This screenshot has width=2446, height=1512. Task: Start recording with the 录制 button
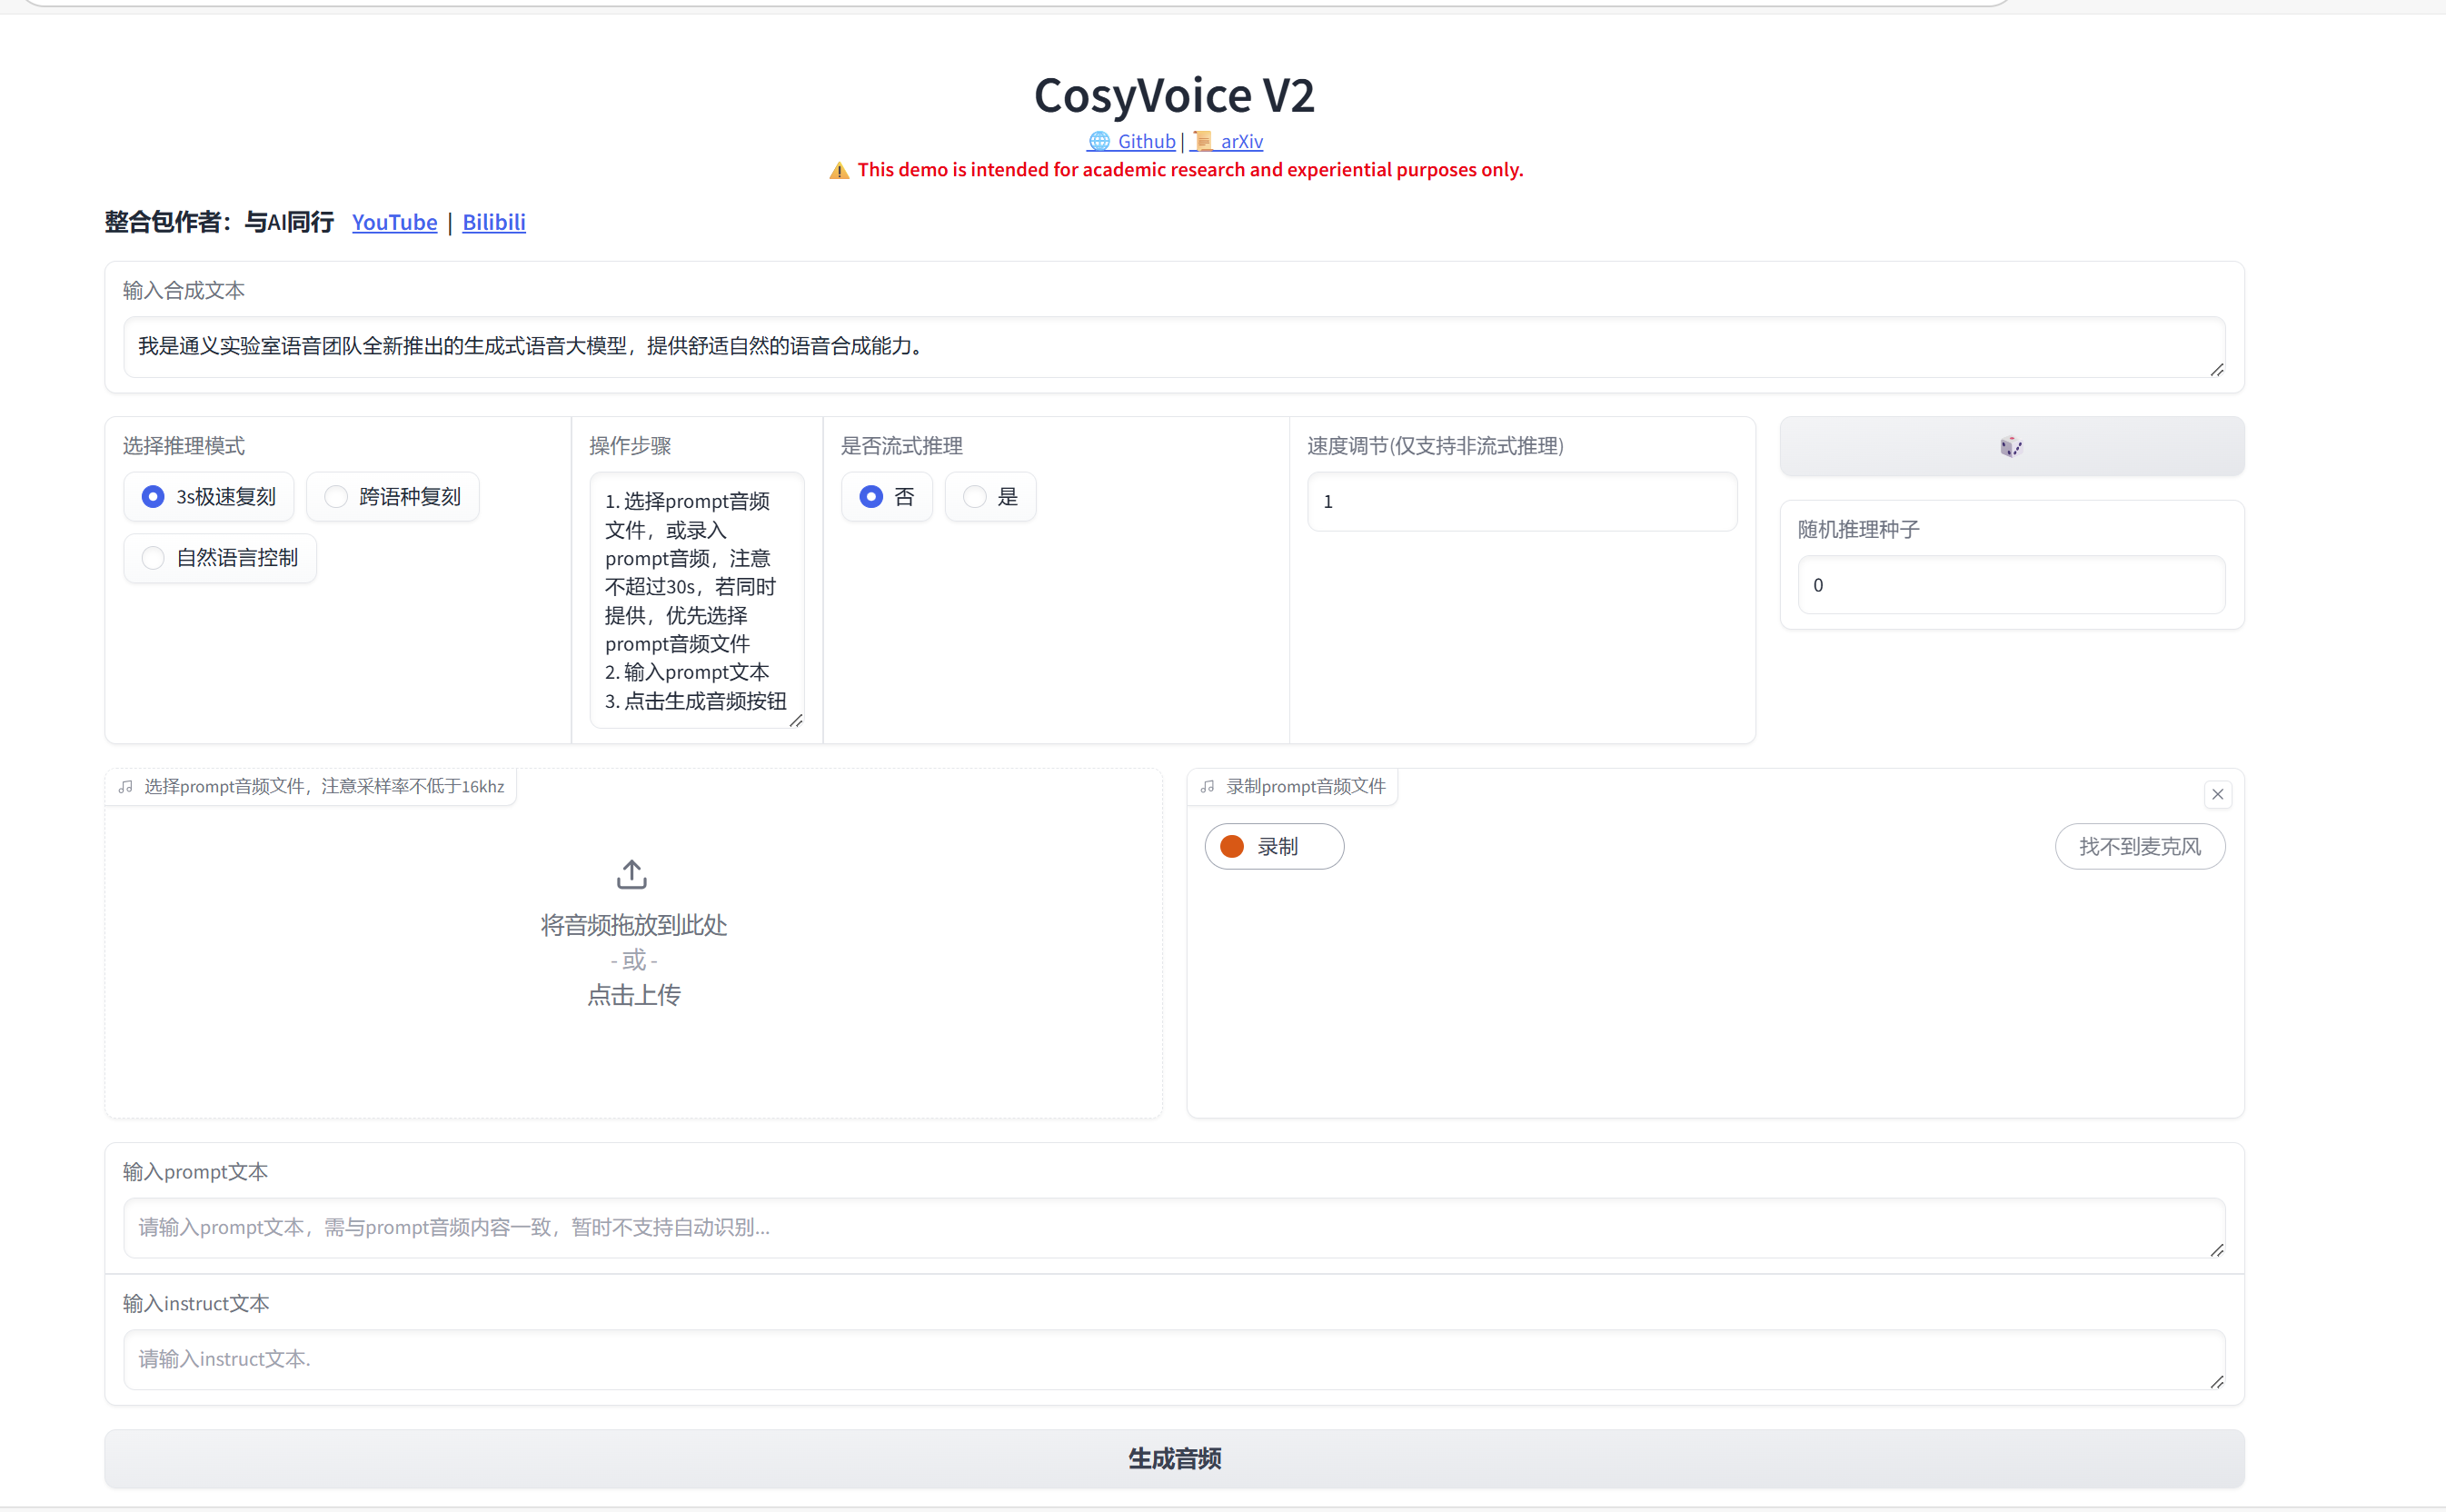tap(1274, 846)
